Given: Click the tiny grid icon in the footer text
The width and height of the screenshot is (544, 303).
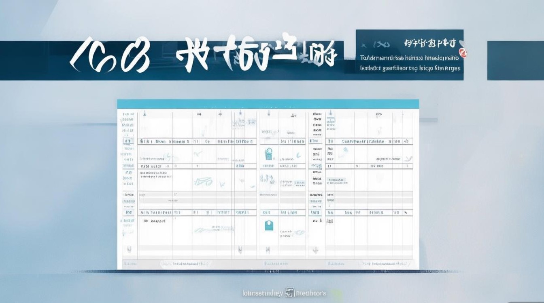Looking at the screenshot, I should pos(290,292).
